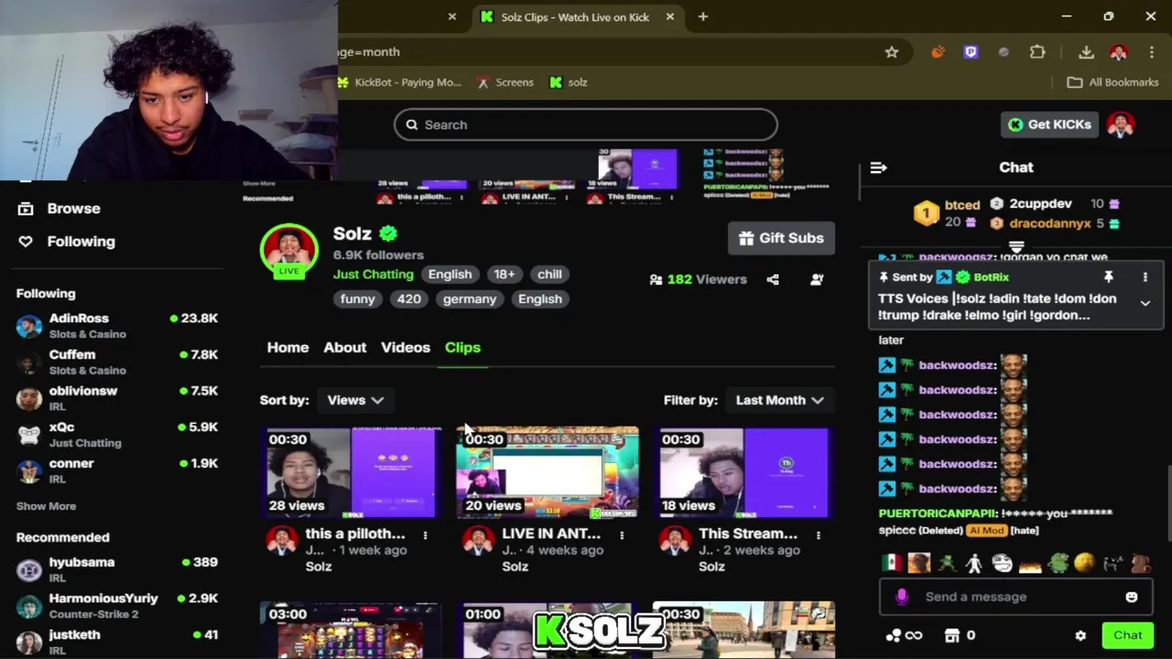Collapse the chat panel icon
Screen dimensions: 1172x659
(x=878, y=167)
